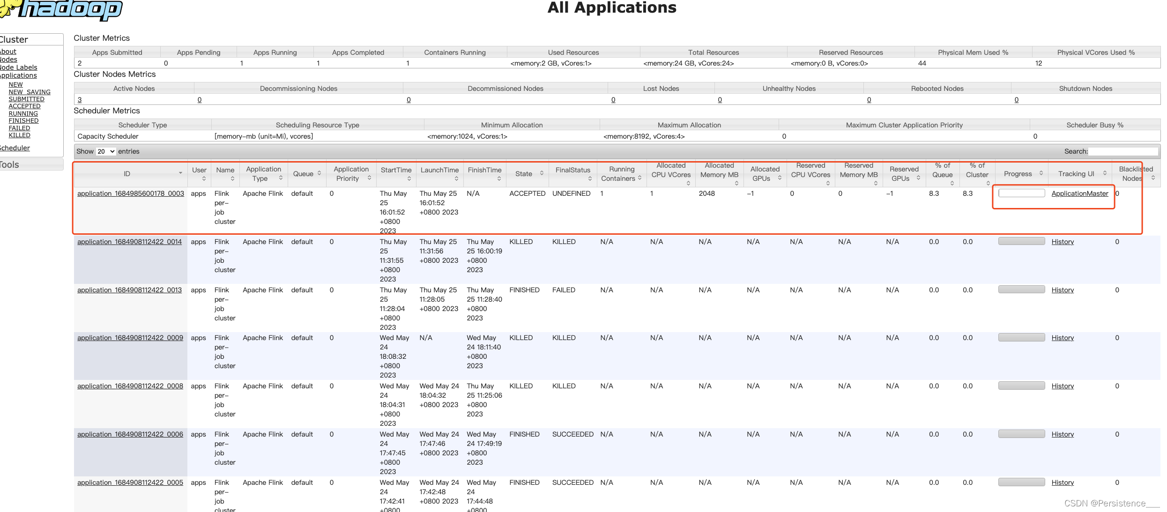The image size is (1167, 512).
Task: Click the Lost Nodes count link
Action: [613, 100]
